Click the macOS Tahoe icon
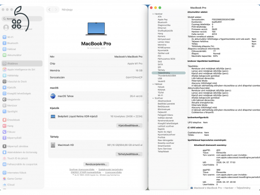 (53, 96)
